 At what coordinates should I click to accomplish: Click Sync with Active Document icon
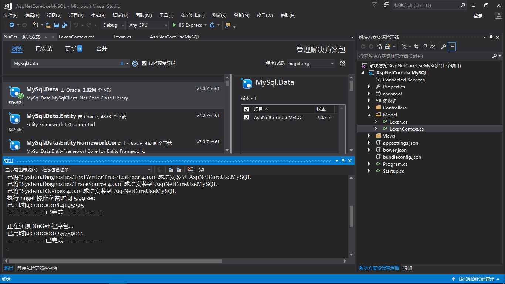pyautogui.click(x=416, y=47)
